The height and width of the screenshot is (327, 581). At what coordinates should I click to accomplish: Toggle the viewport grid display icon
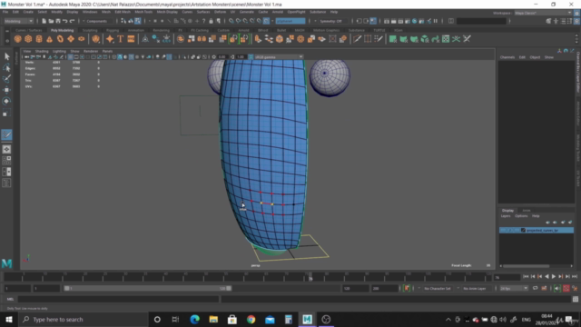click(x=70, y=57)
